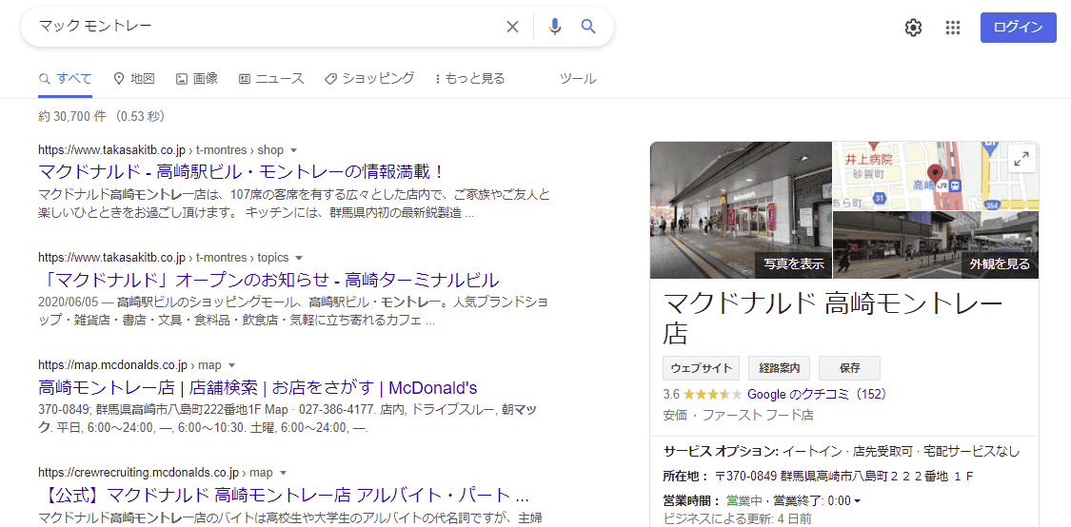Click the ウェブサイト button
This screenshot has width=1071, height=527.
coord(702,368)
